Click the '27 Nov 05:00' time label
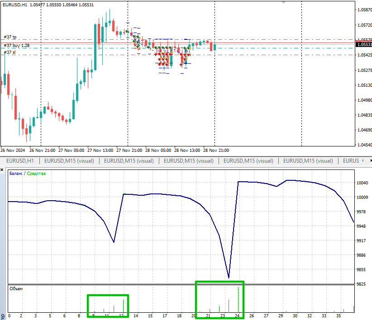The image size is (372, 320). (71, 151)
